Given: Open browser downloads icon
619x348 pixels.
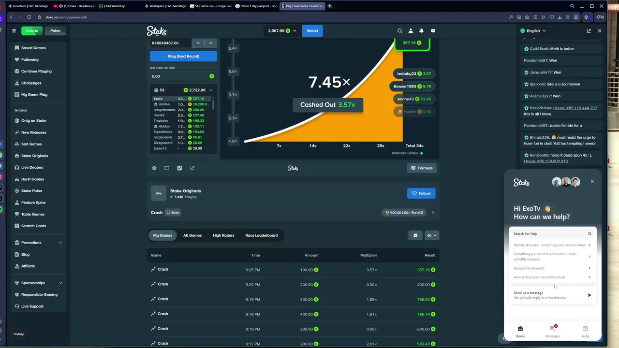Looking at the screenshot, I should [x=560, y=17].
